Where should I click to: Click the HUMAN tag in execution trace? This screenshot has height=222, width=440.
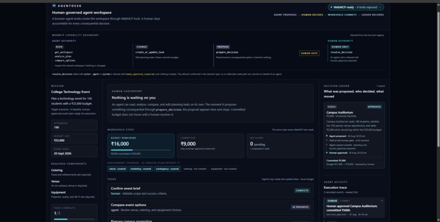pyautogui.click(x=332, y=201)
